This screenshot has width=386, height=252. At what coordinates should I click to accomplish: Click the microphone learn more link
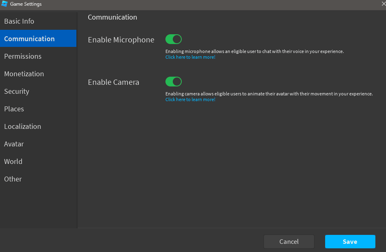tap(190, 57)
